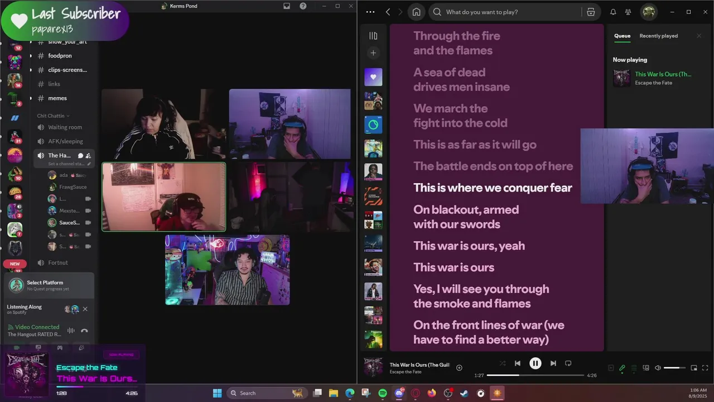Screen dimensions: 714x402
Task: Click the NEW unread mentions pill
Action: tap(15, 264)
